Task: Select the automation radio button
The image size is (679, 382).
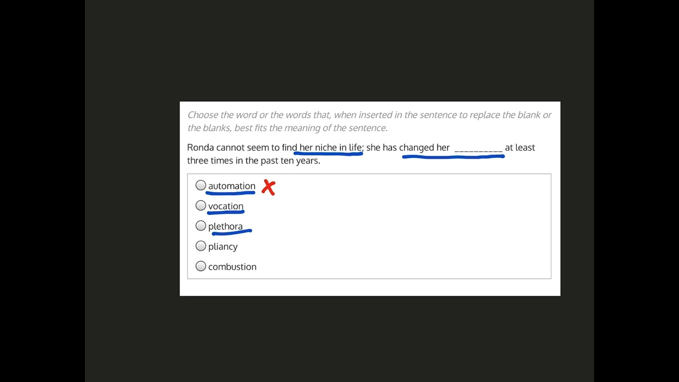Action: click(201, 185)
